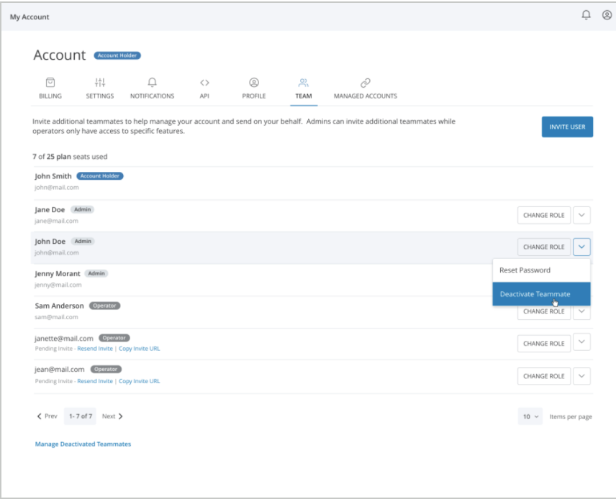The image size is (616, 499).
Task: Click the API code brackets icon
Action: (x=204, y=82)
